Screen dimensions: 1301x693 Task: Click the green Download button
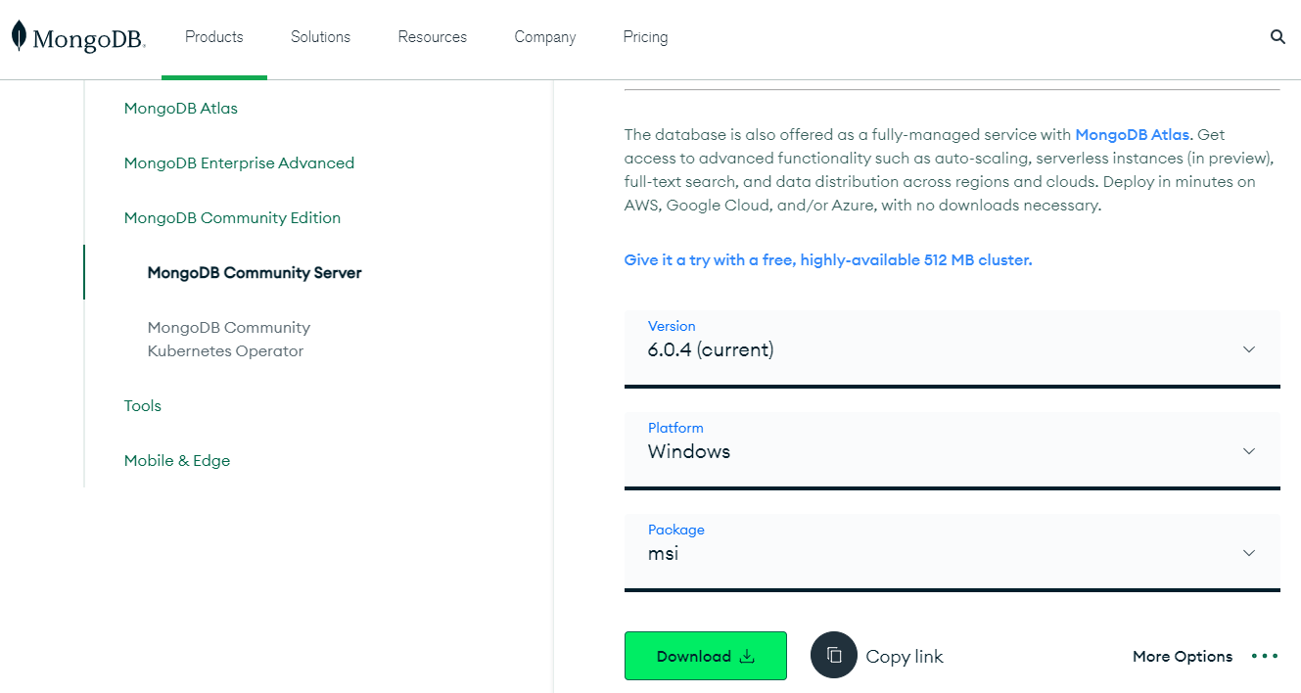click(x=706, y=656)
